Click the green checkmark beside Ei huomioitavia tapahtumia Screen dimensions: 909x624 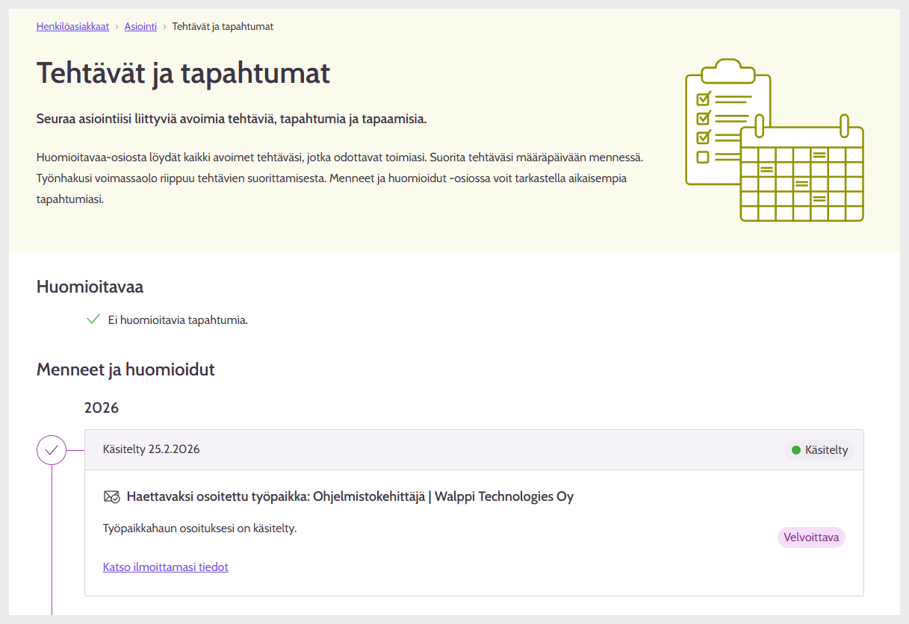pyautogui.click(x=93, y=319)
